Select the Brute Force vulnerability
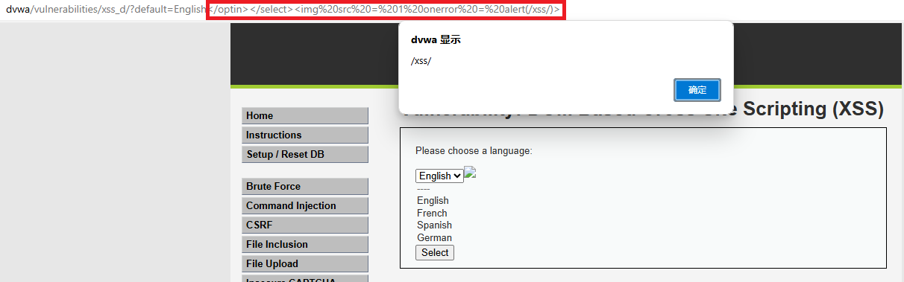 [x=305, y=186]
